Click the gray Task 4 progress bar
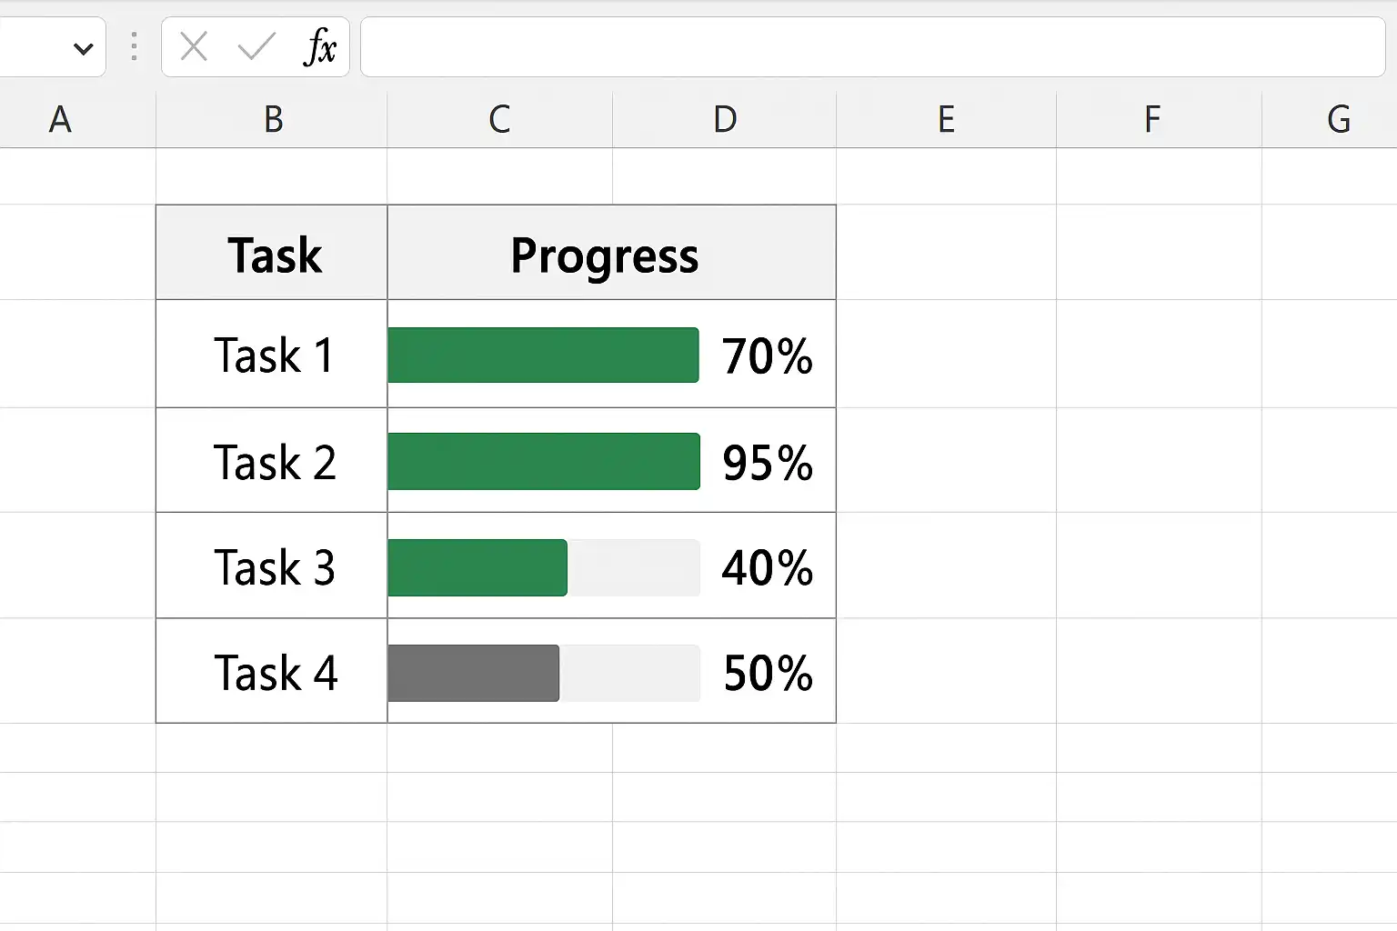 point(474,673)
